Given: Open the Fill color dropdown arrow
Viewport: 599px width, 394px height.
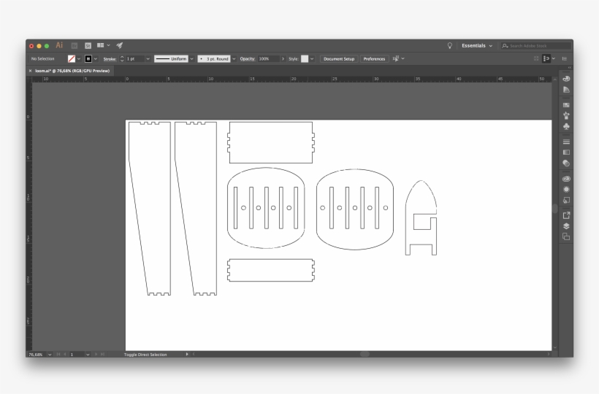Looking at the screenshot, I should [x=79, y=59].
